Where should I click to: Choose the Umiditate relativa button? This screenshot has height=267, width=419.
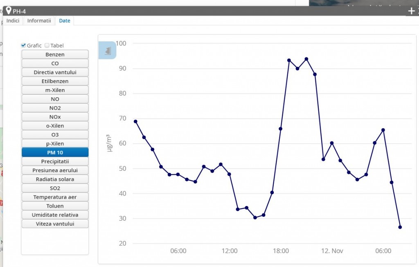pyautogui.click(x=55, y=215)
